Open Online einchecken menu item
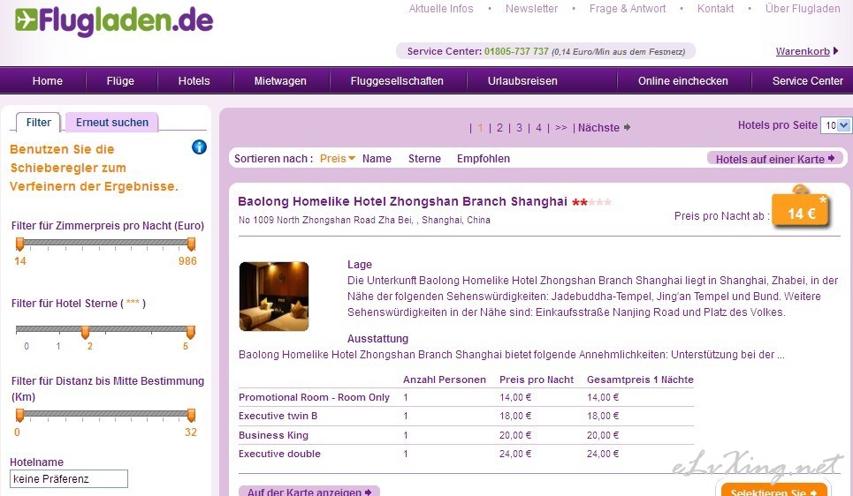 (x=682, y=81)
